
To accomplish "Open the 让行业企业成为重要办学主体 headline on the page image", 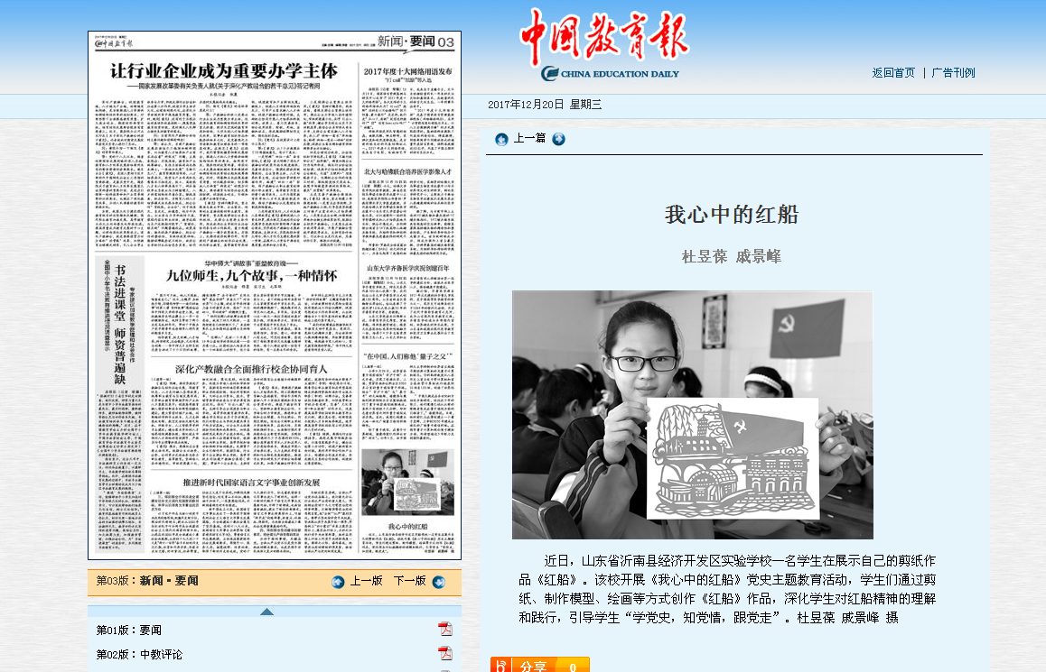I will [223, 70].
